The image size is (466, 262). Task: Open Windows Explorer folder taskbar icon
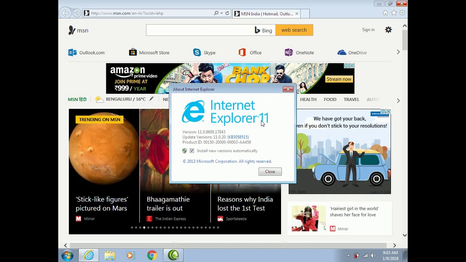coord(110,255)
